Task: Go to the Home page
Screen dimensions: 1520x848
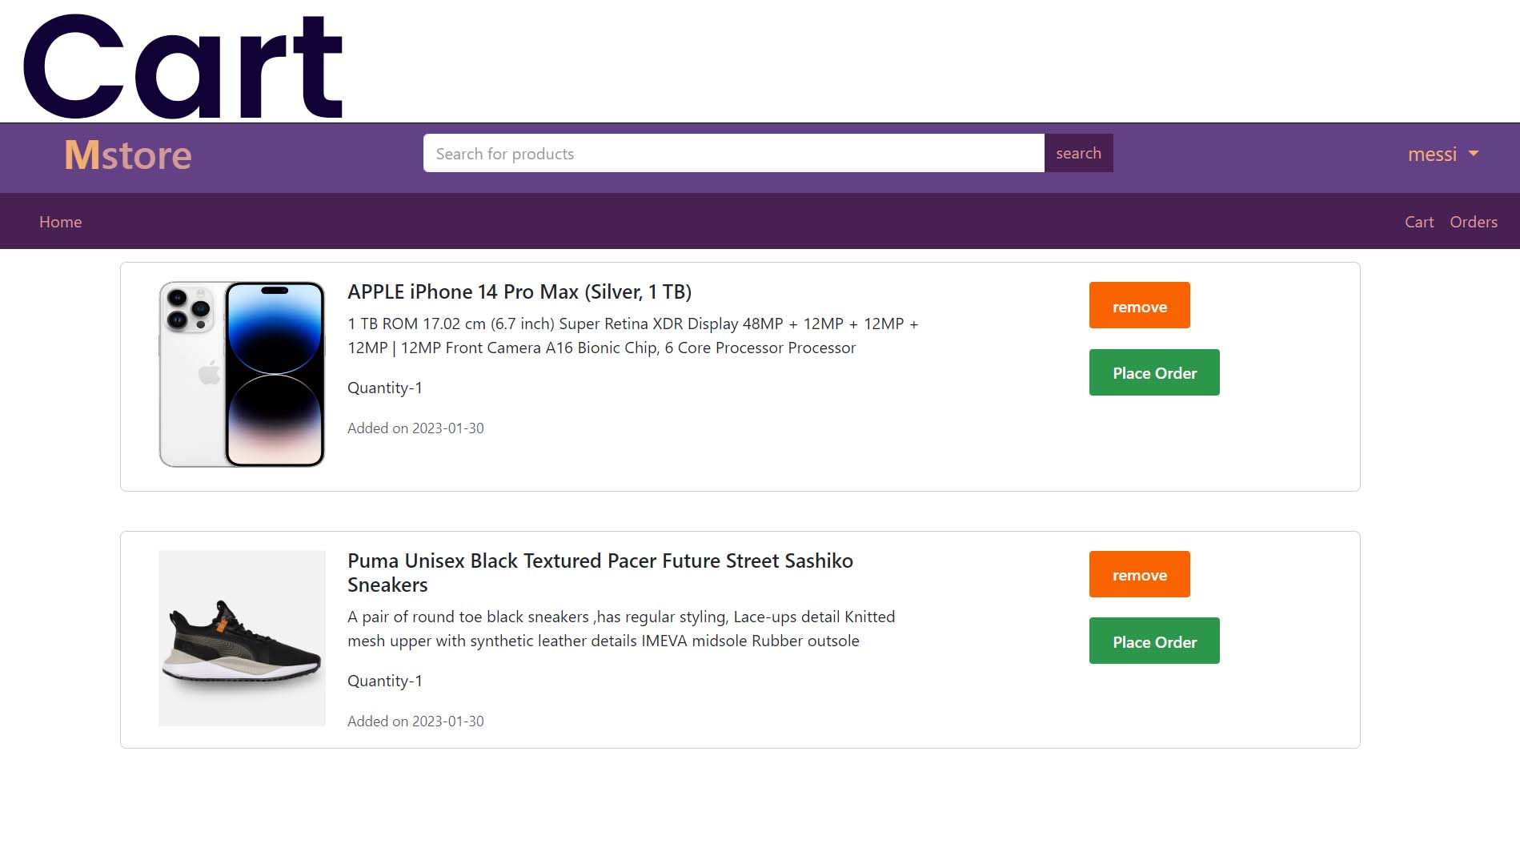Action: (x=61, y=222)
